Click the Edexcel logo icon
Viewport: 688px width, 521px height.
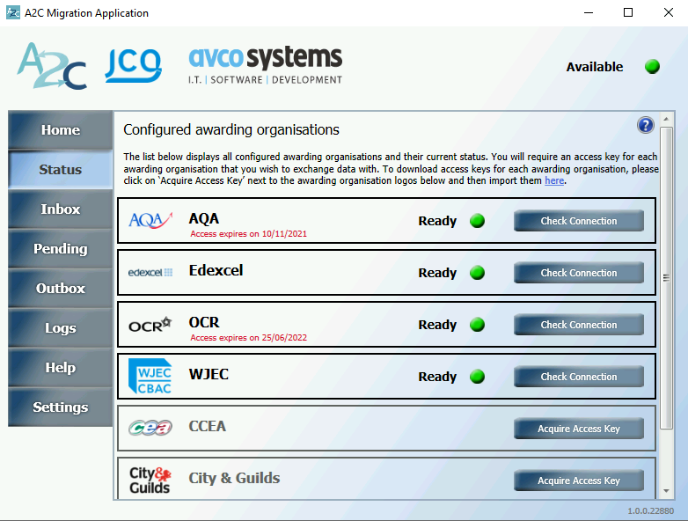click(x=150, y=273)
